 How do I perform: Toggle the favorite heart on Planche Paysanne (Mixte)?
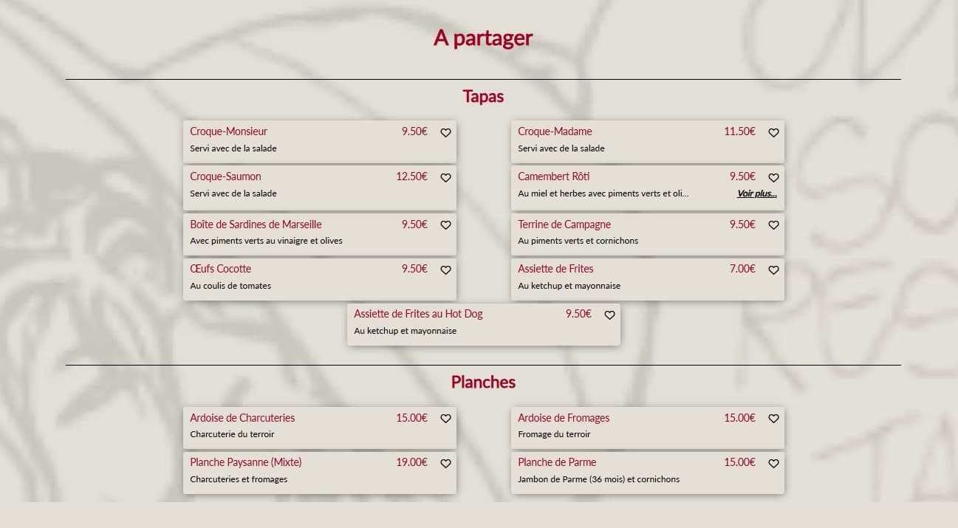coord(445,464)
